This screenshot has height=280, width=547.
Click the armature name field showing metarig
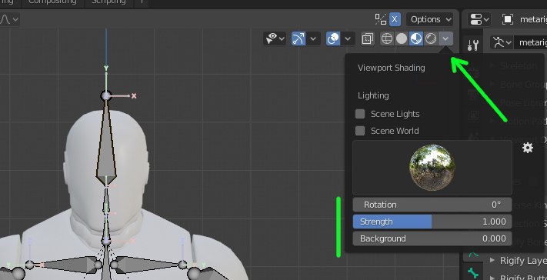point(530,42)
